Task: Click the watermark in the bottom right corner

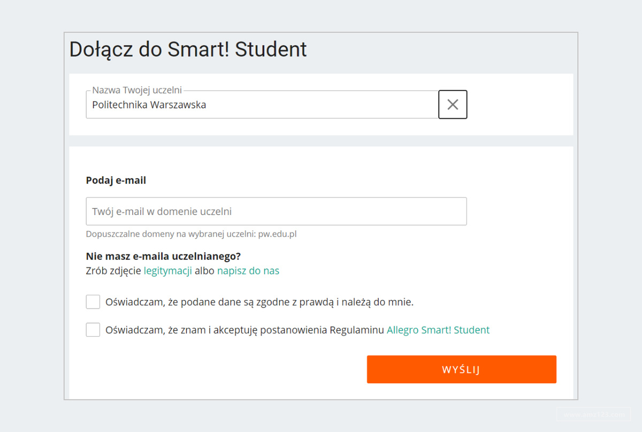Action: coord(593,414)
